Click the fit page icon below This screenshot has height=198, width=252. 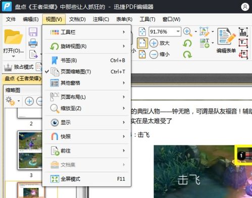142,55
